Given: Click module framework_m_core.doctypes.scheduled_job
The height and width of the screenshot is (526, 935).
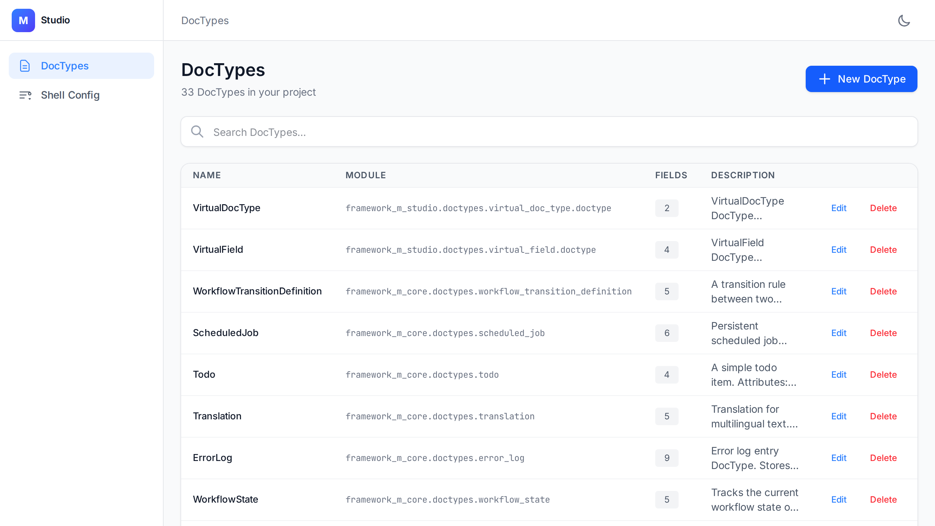Looking at the screenshot, I should 445,333.
